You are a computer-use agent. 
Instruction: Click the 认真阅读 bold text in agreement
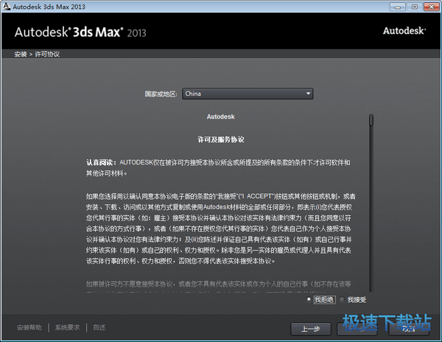[101, 163]
